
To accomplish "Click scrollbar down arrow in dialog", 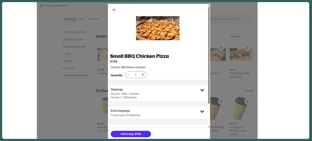I will [209, 126].
